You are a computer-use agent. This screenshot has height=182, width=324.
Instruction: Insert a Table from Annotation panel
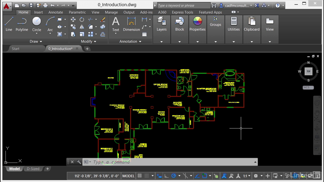click(x=144, y=34)
